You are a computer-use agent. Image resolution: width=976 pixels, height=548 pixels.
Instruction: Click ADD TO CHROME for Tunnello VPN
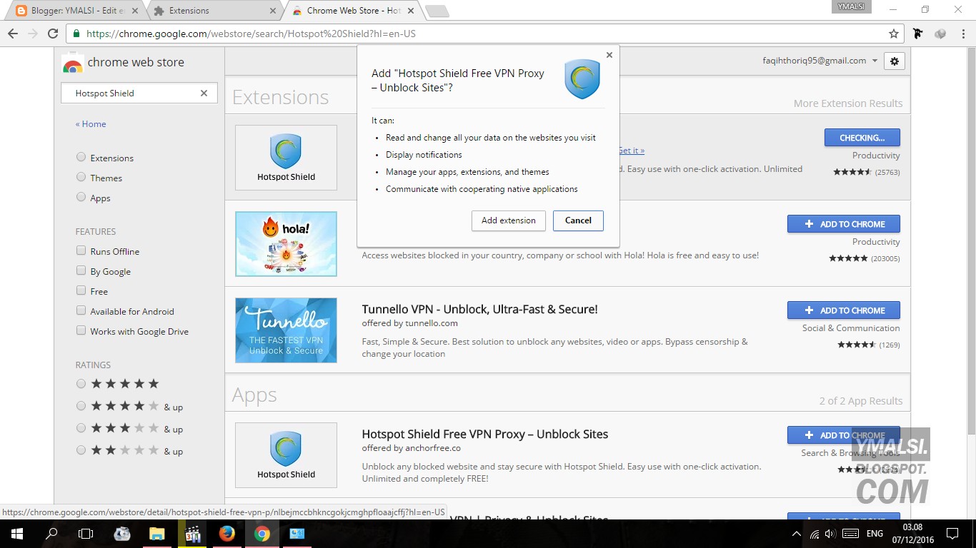pyautogui.click(x=844, y=310)
